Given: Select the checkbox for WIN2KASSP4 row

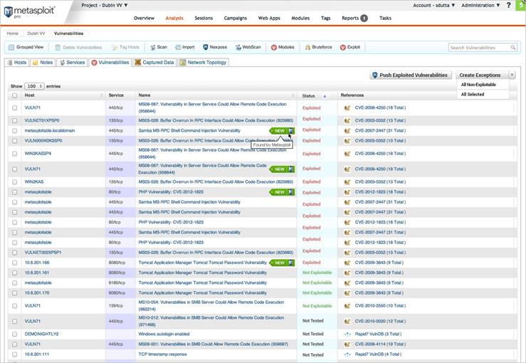Looking at the screenshot, I should click(x=15, y=153).
